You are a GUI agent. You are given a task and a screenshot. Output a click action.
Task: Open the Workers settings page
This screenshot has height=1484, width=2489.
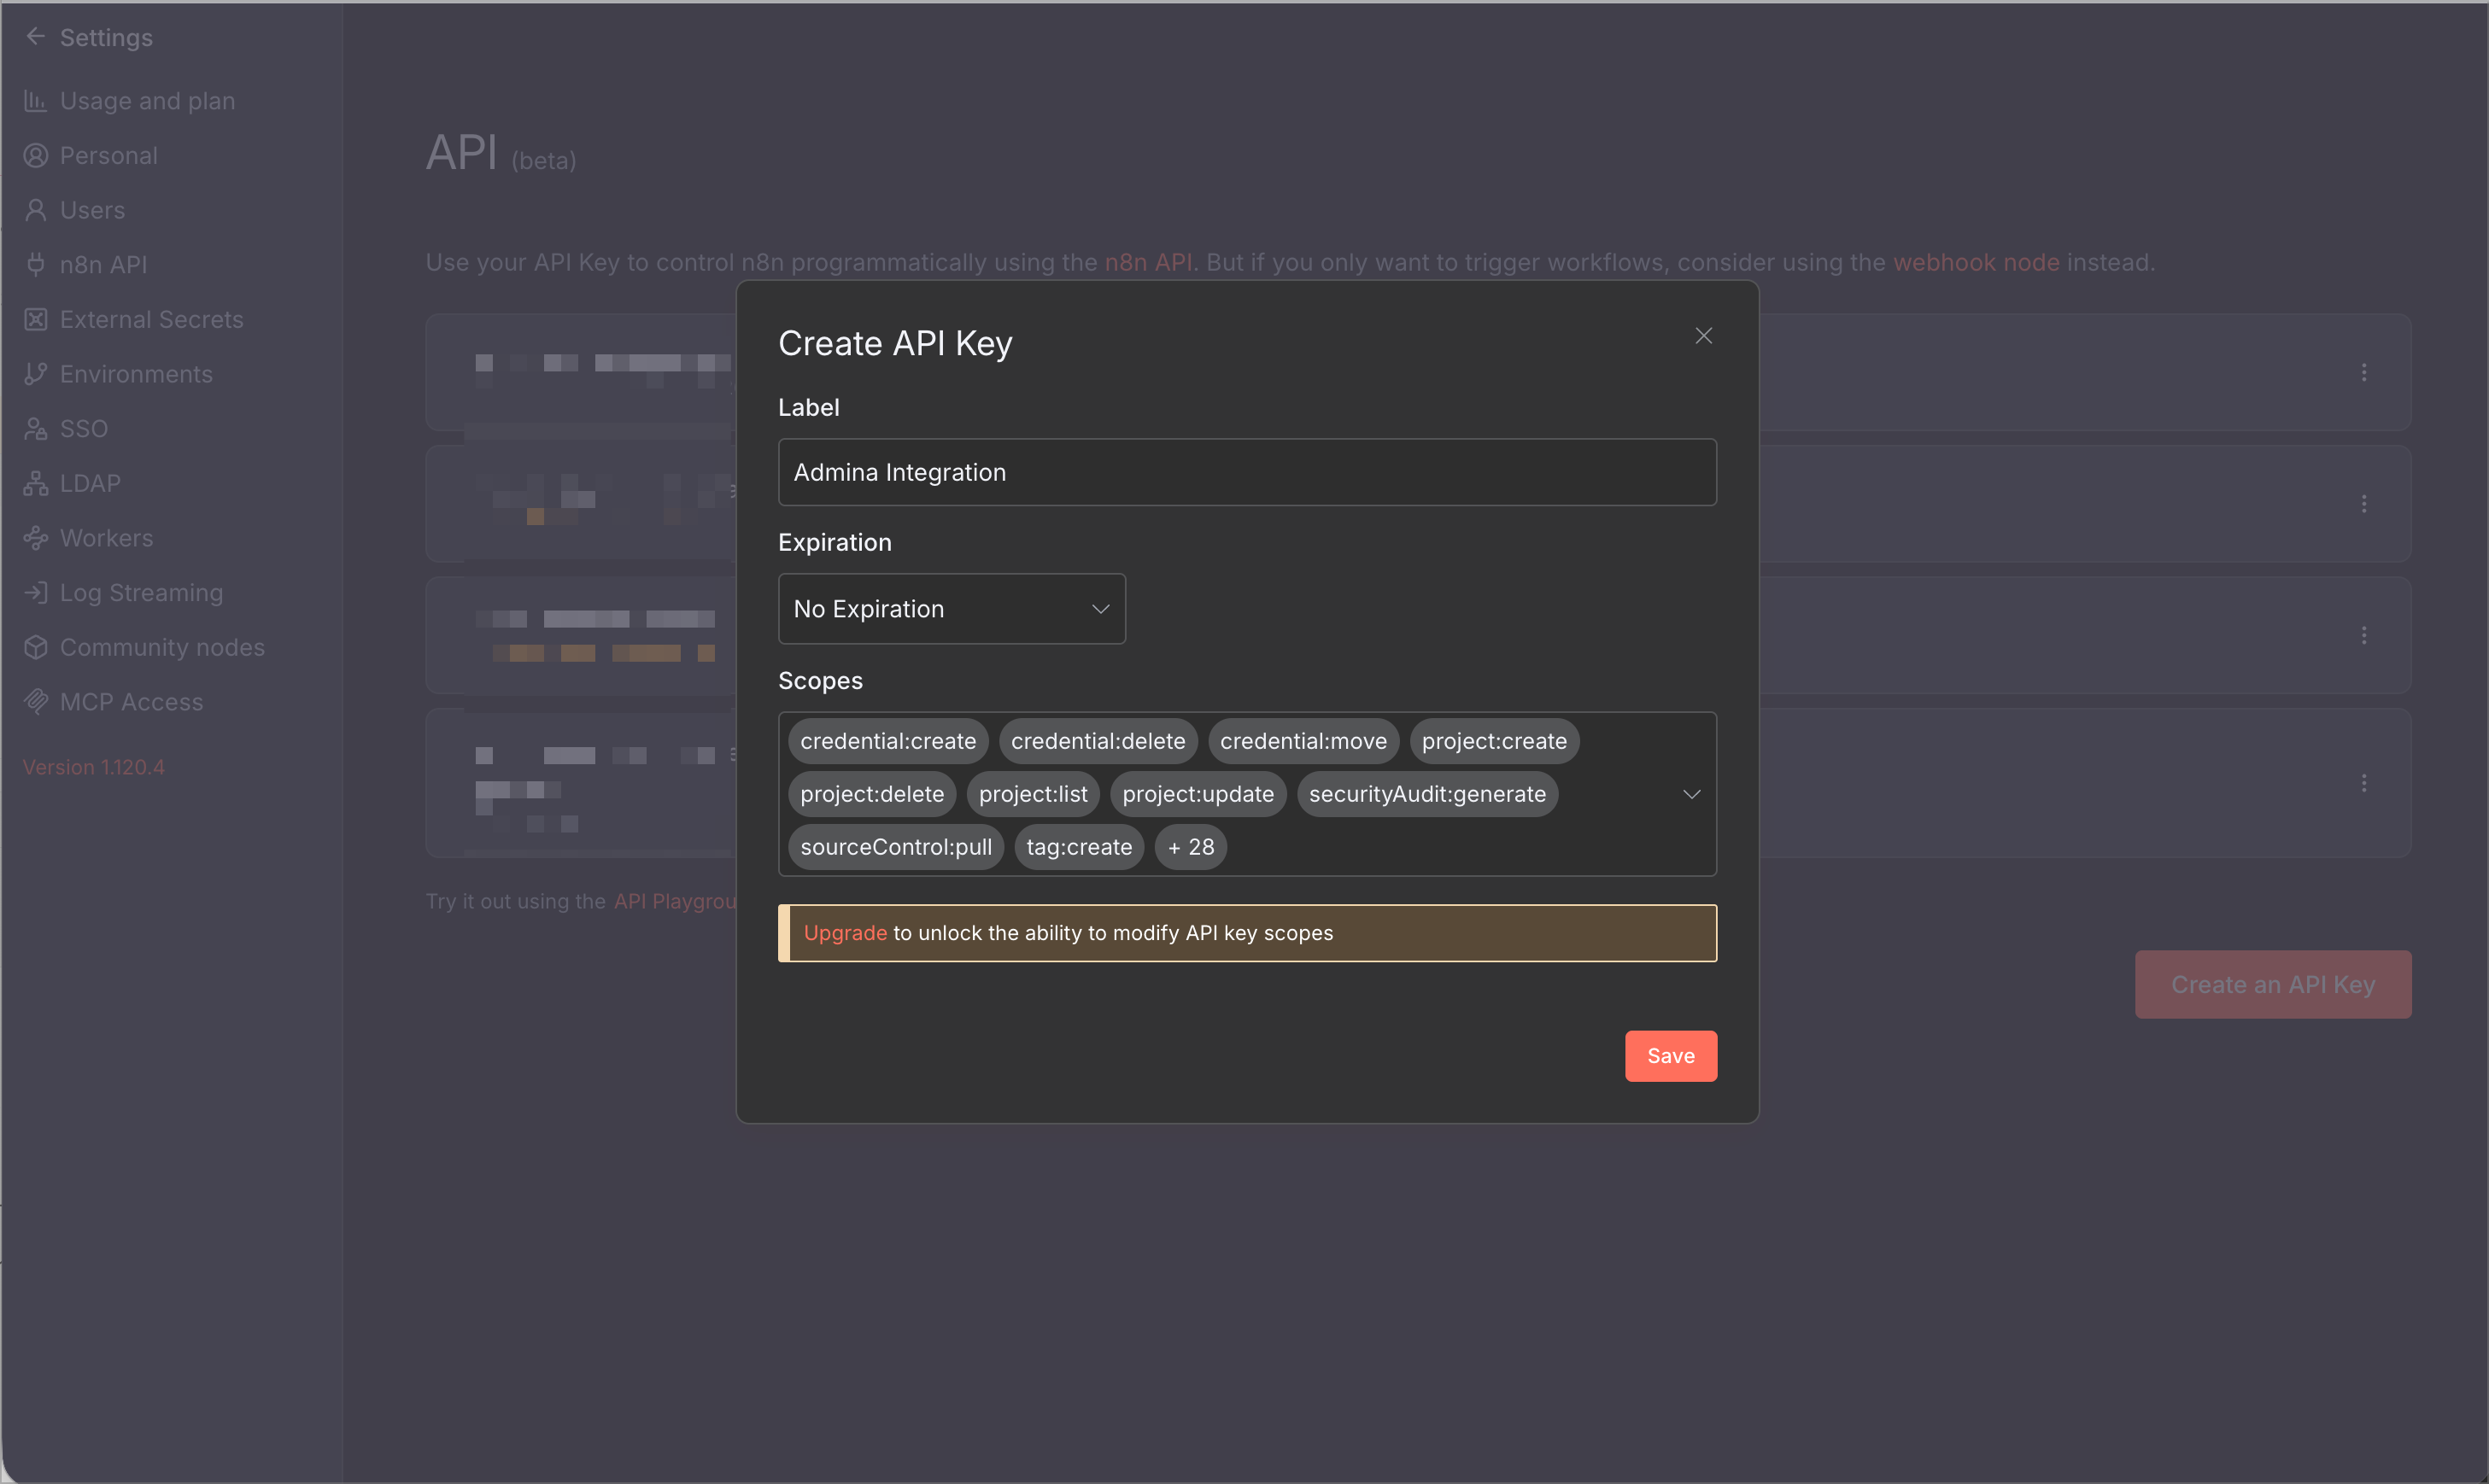pyautogui.click(x=106, y=538)
